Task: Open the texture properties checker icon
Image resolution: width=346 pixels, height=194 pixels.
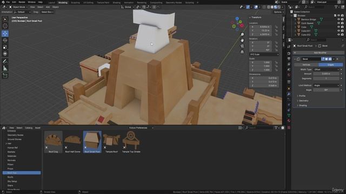Action: click(289, 128)
